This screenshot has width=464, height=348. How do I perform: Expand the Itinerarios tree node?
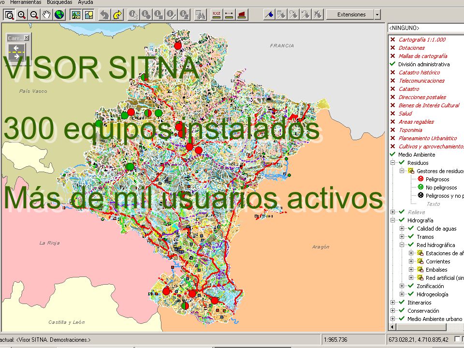392,303
